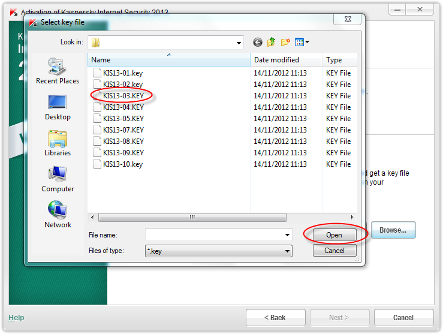Click the Browse... button in the Activation window
The width and height of the screenshot is (443, 334).
pyautogui.click(x=393, y=230)
